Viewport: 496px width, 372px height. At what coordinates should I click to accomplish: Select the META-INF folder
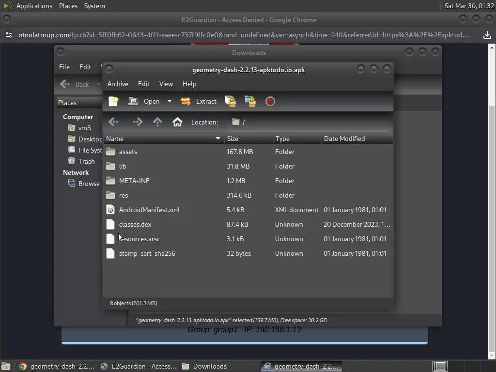(248, 181)
